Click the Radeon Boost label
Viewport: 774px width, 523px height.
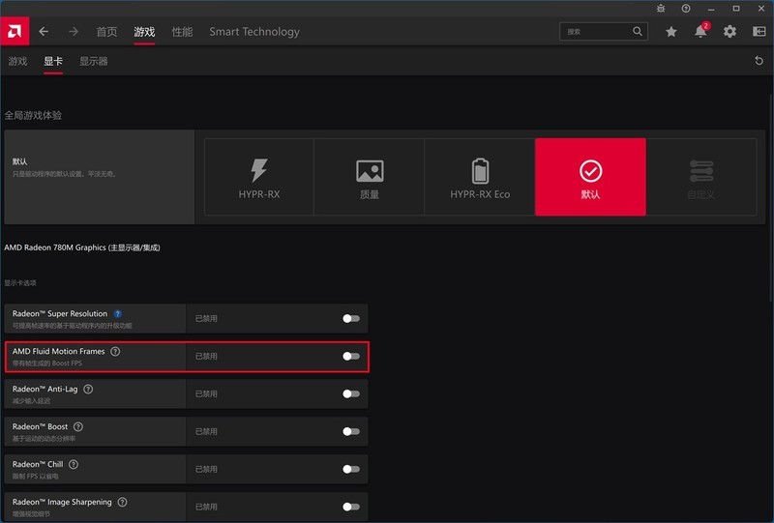tap(40, 426)
